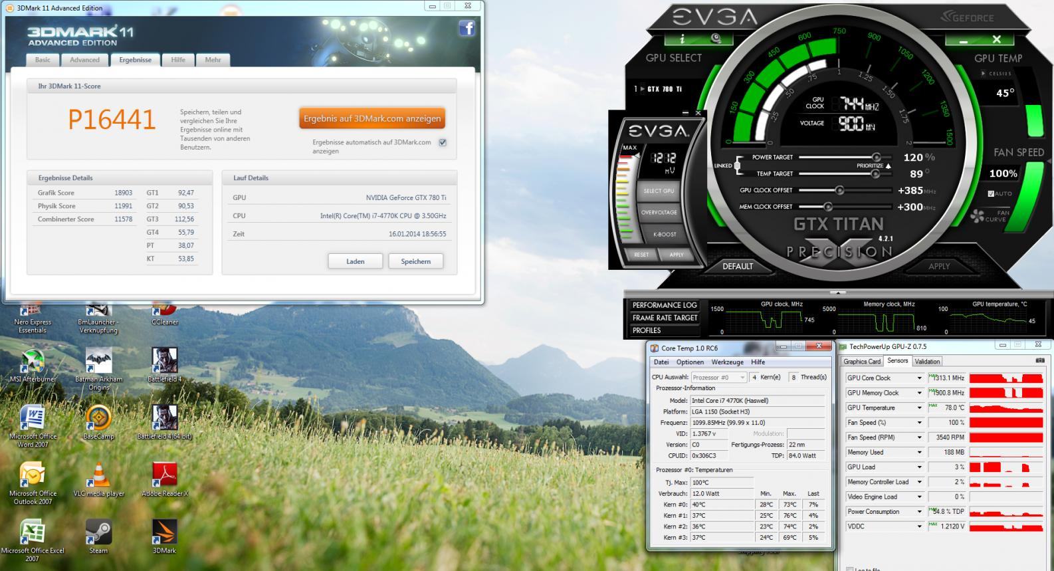Launch Battlefield 4 (64 bit) shortcut
The height and width of the screenshot is (571, 1054).
pyautogui.click(x=164, y=423)
